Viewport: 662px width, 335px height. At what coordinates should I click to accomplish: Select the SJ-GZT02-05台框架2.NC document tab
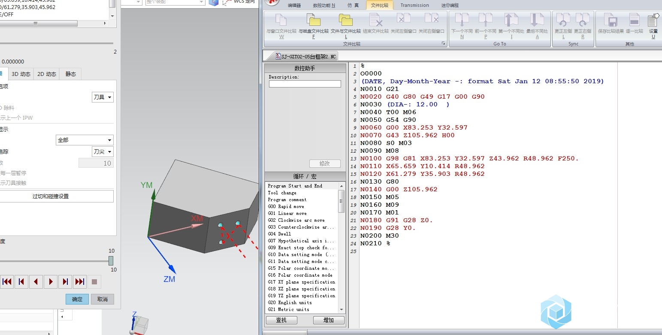305,56
